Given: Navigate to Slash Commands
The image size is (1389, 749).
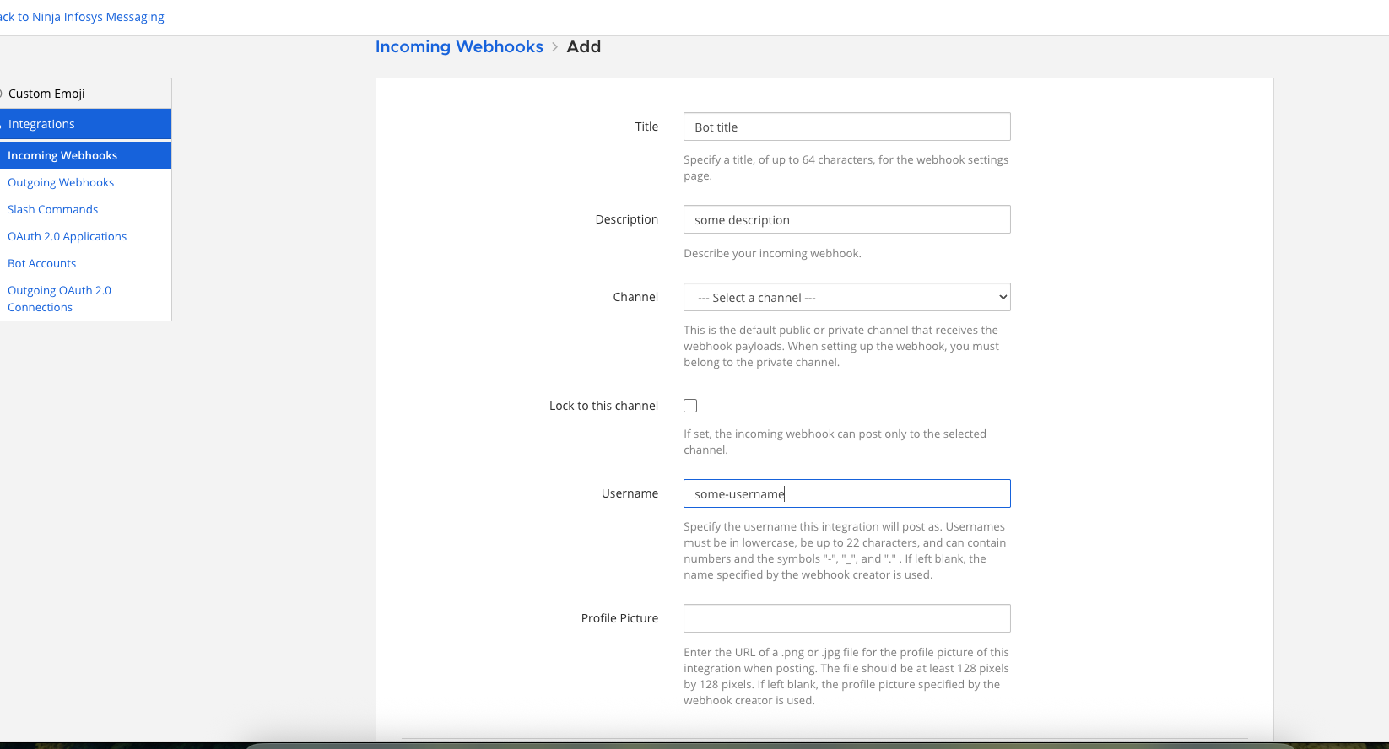Looking at the screenshot, I should 52,209.
